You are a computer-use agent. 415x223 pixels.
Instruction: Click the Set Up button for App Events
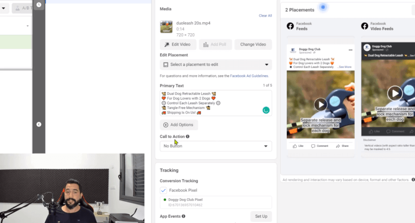pyautogui.click(x=261, y=216)
